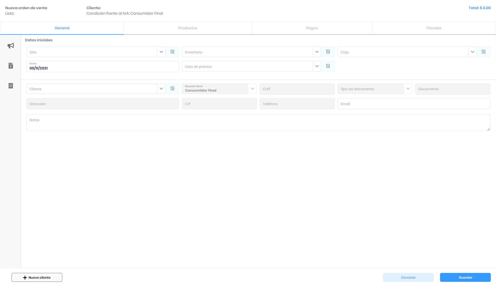Click the Guardar button

click(465, 278)
